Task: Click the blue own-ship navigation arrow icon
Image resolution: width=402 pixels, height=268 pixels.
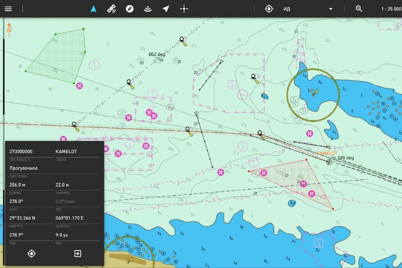Action: (94, 8)
